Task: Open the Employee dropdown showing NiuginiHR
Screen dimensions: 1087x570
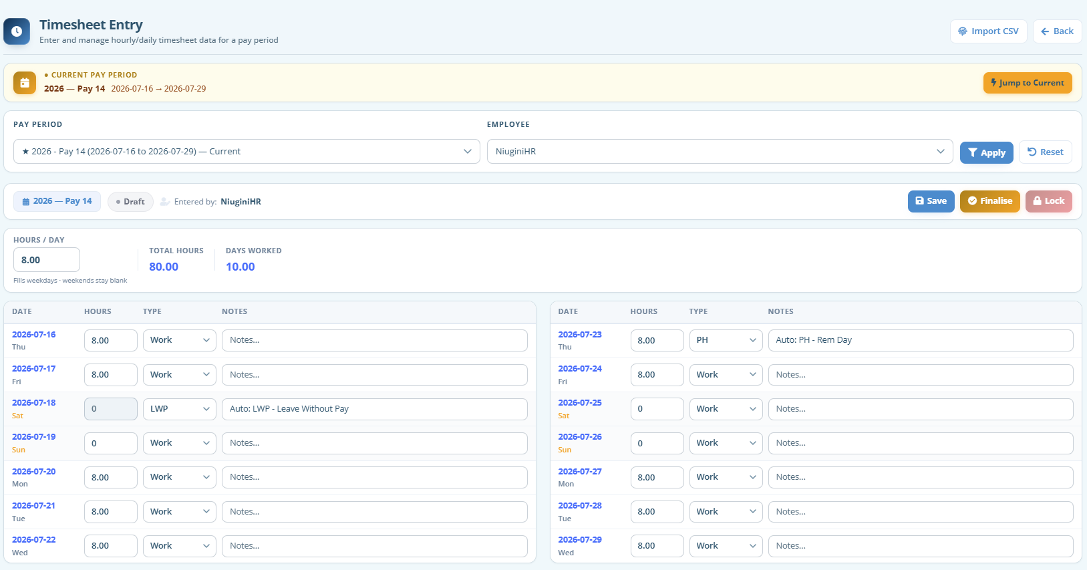Action: (720, 152)
